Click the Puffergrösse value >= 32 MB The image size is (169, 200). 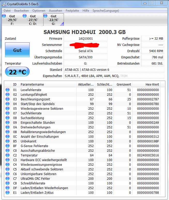click(x=153, y=38)
